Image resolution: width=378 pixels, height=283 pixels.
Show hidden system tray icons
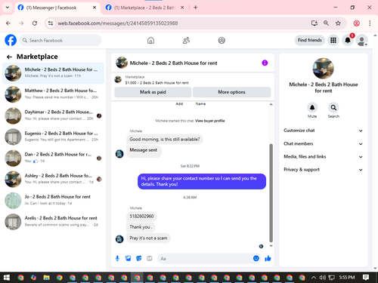click(314, 278)
